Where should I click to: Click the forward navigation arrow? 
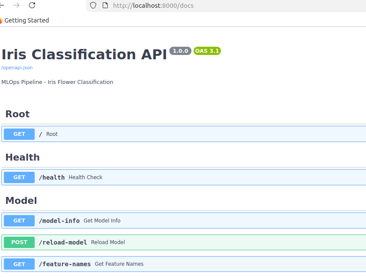(16, 5)
